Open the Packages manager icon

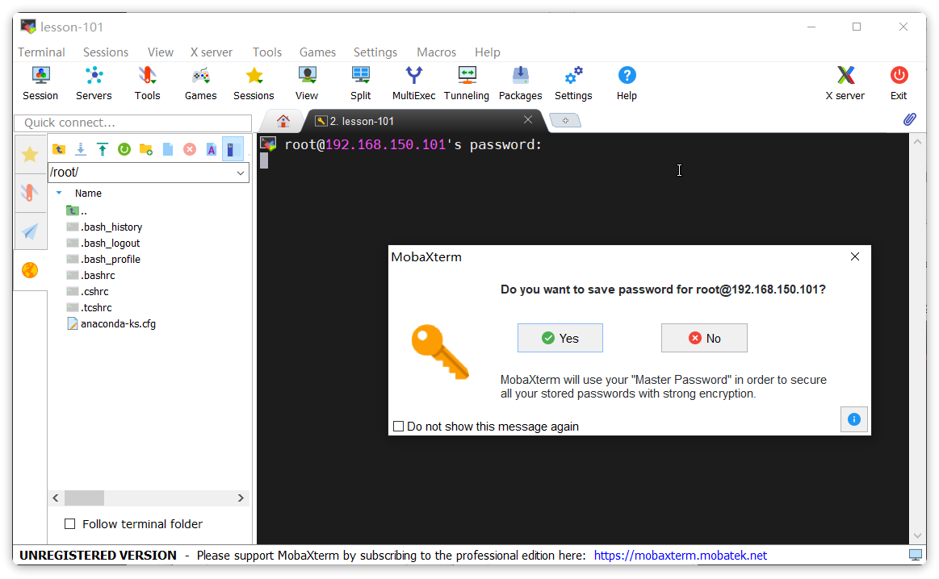click(x=520, y=84)
